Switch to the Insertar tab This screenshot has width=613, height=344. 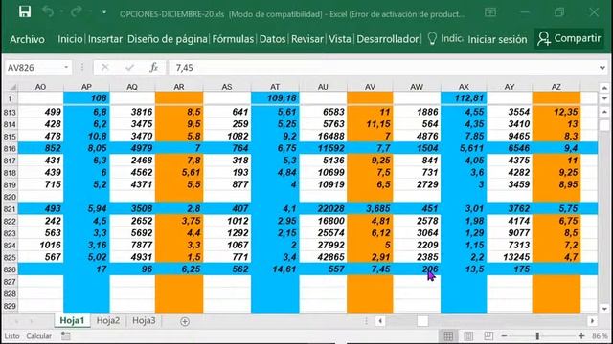coord(105,39)
